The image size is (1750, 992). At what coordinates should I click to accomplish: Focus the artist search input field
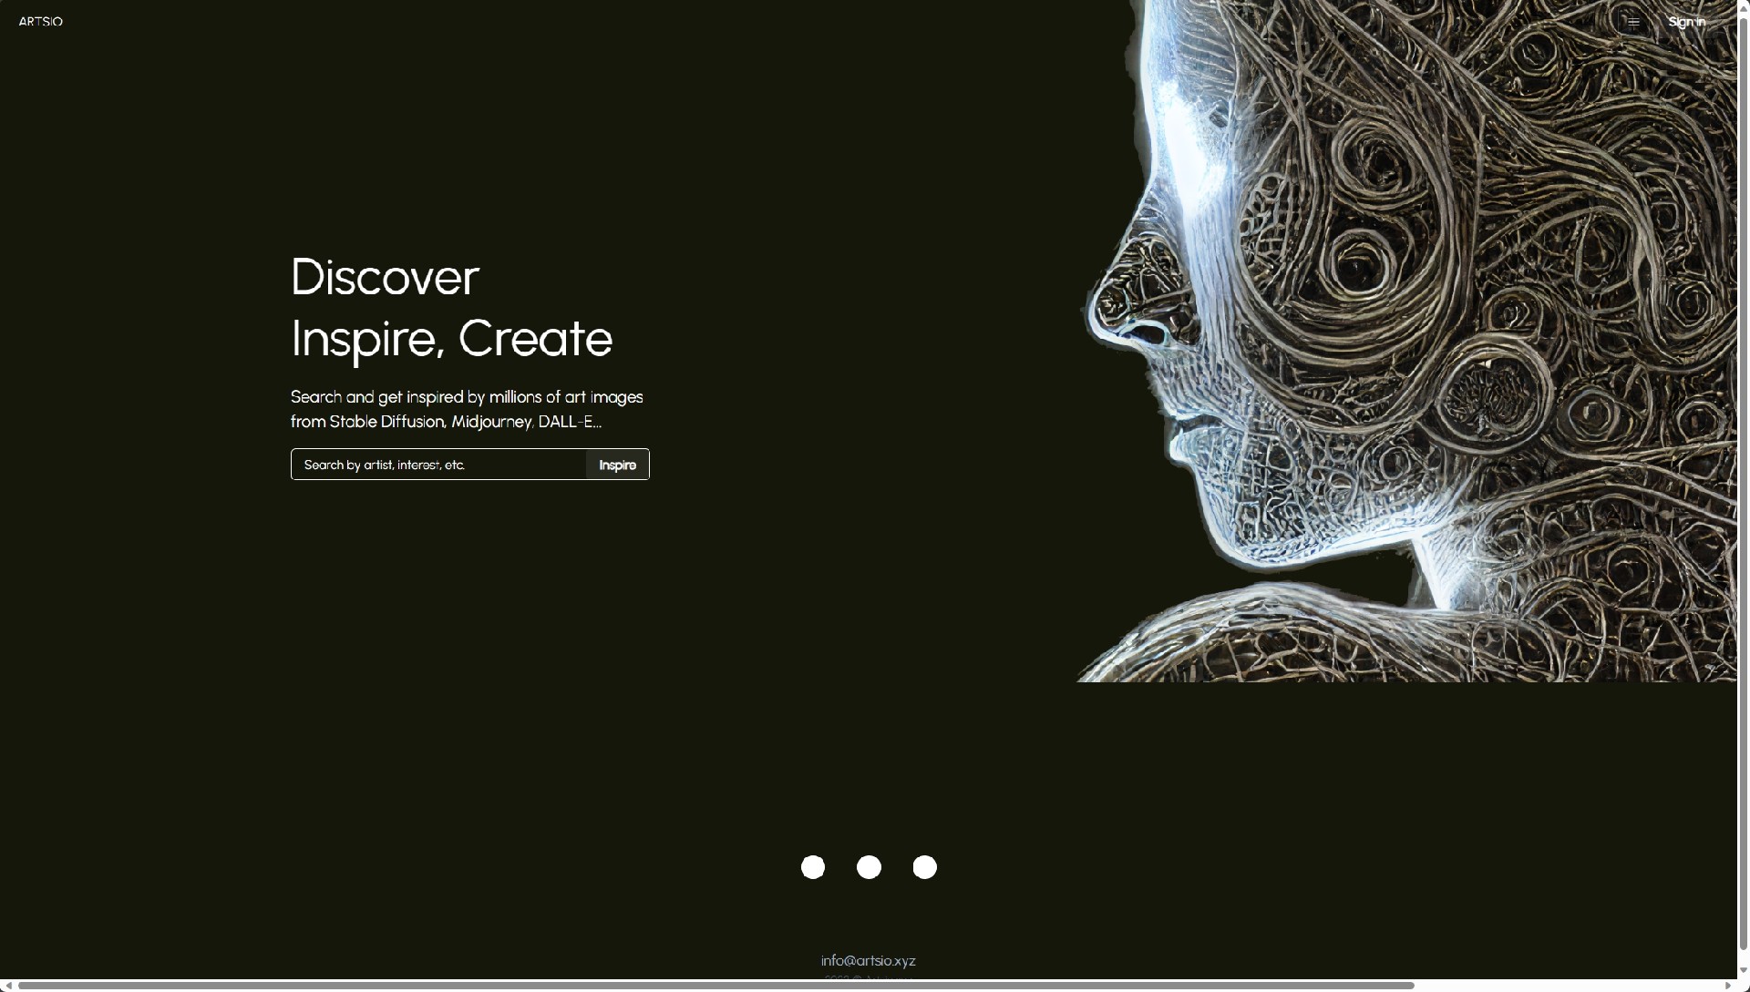[437, 465]
